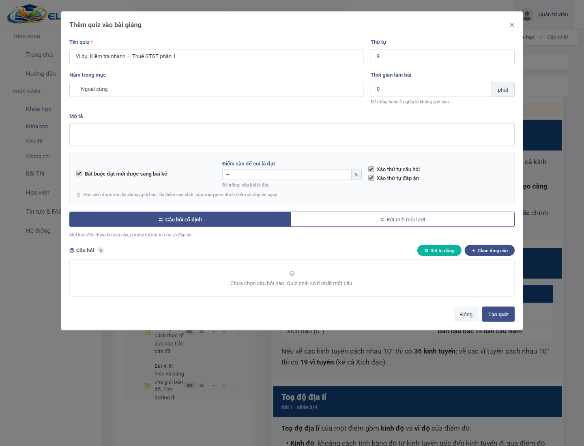Click the phút unit label
The height and width of the screenshot is (446, 584).
503,90
